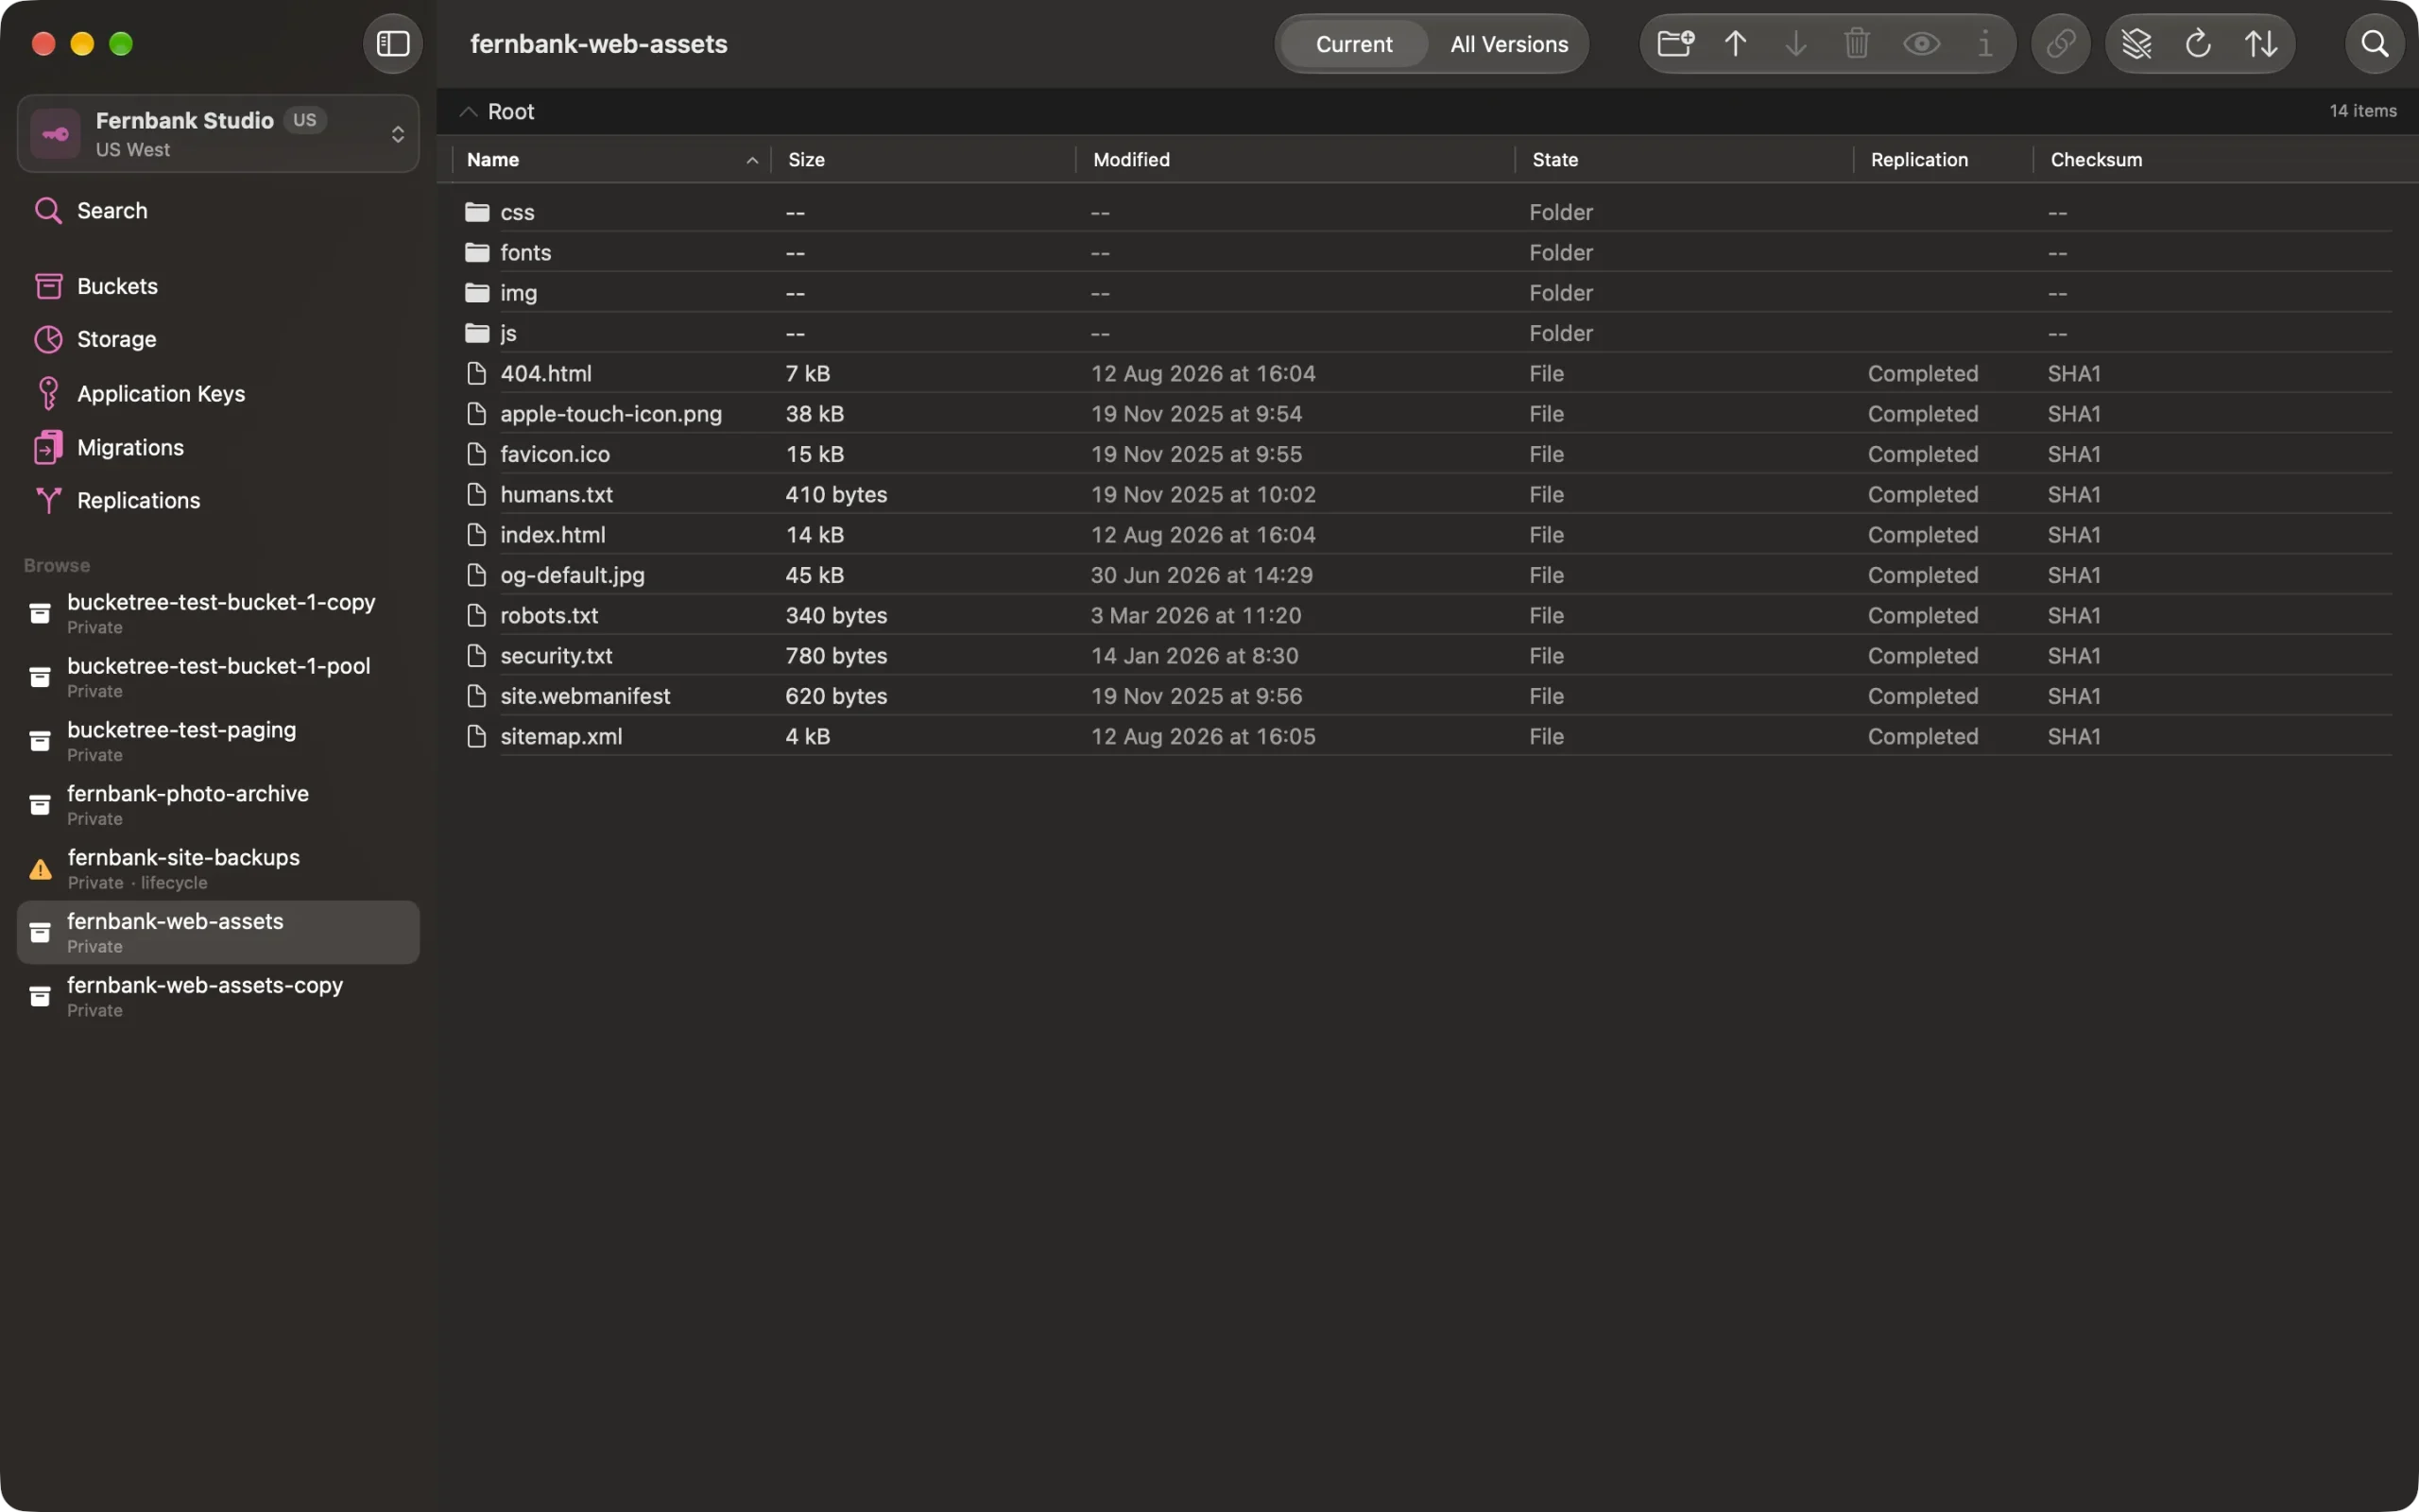Image resolution: width=2419 pixels, height=1512 pixels.
Task: Switch to Current versions view
Action: tap(1353, 44)
